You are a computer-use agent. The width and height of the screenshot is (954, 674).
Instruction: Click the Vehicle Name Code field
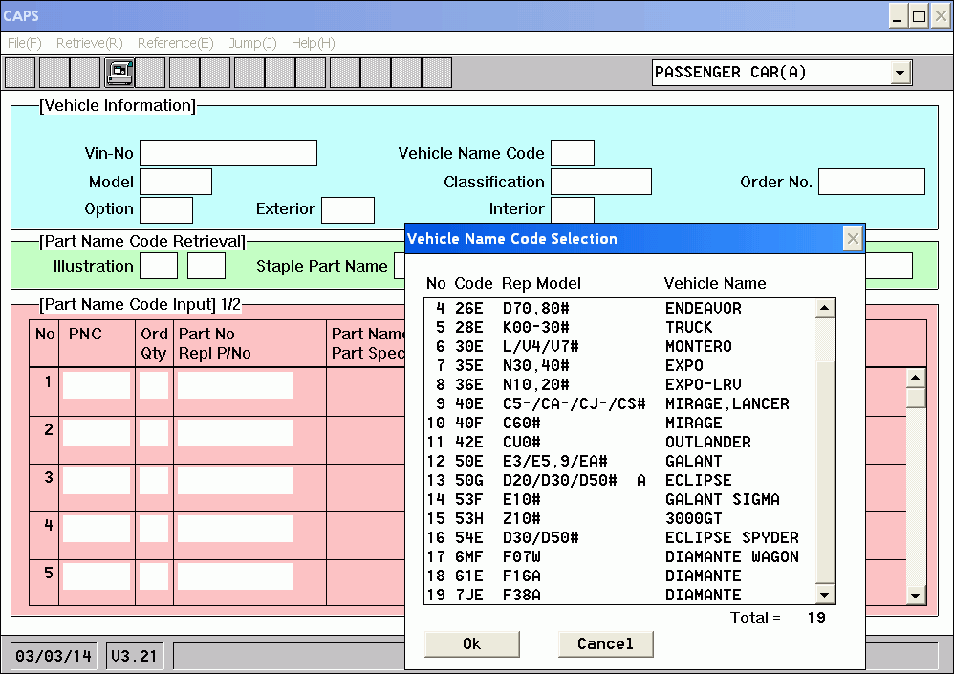click(x=573, y=153)
